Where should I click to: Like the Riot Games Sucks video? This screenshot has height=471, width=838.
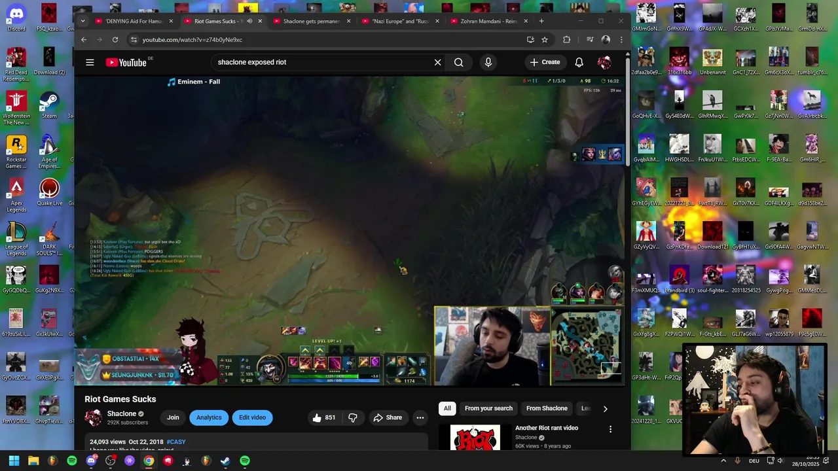click(325, 417)
